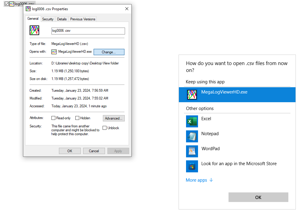This screenshot has height=214, width=303.
Task: Click the WordPad app icon
Action: click(192, 151)
